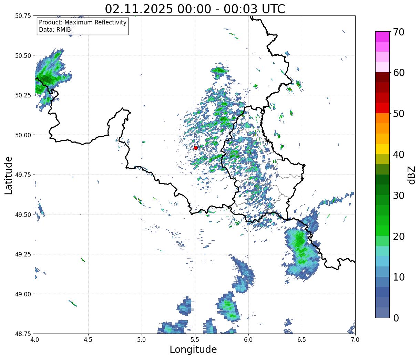The width and height of the screenshot is (420, 358).
Task: Click the longitude tick label 5.0
Action: point(142,339)
